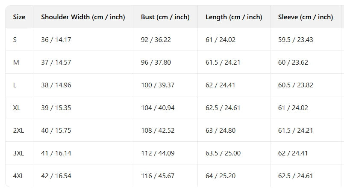This screenshot has width=344, height=188.
Task: Click the M size row label
Action: (16, 63)
